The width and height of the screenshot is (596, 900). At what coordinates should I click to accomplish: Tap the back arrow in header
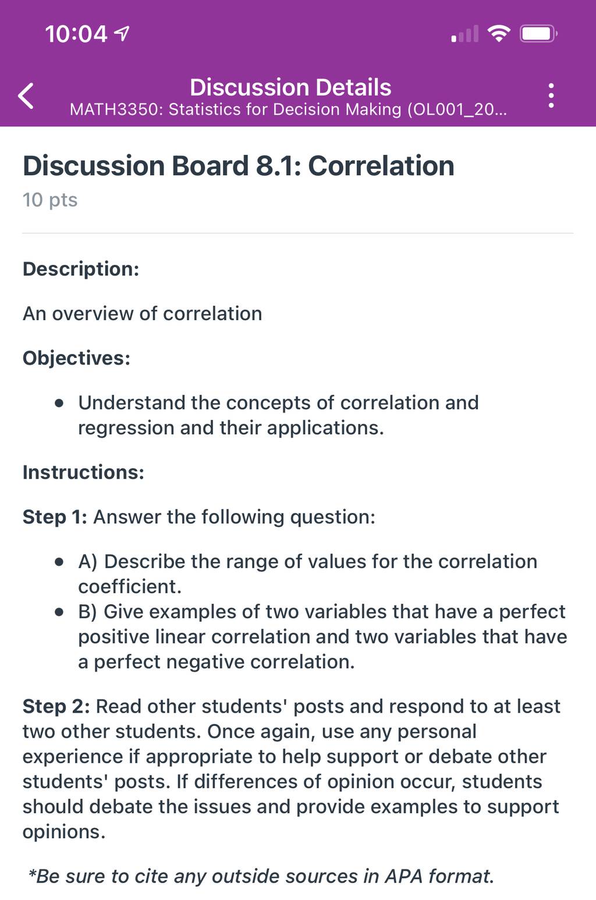click(26, 96)
